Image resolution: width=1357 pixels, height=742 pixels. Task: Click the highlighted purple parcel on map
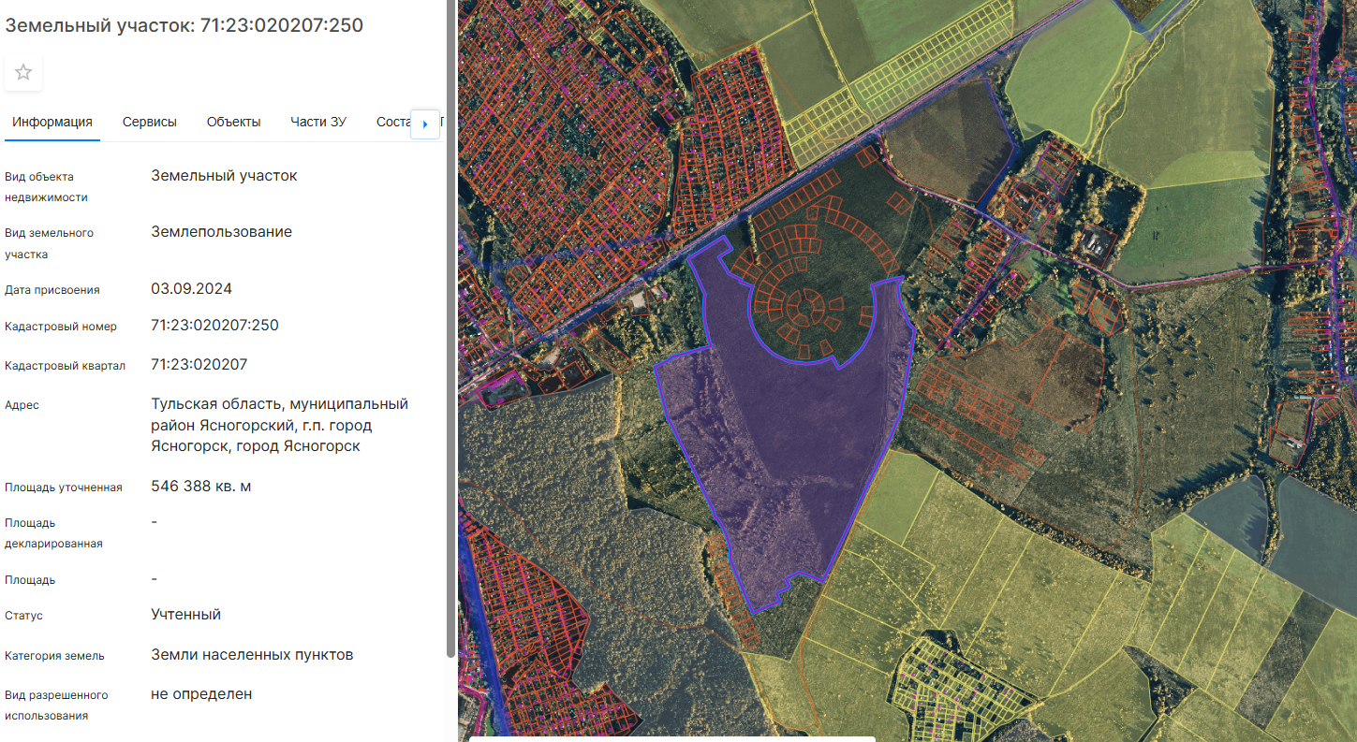click(x=787, y=449)
